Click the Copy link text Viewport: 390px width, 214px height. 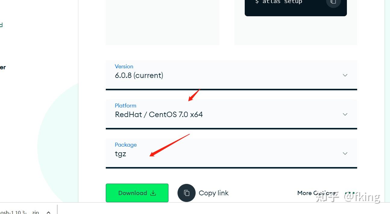[214, 193]
